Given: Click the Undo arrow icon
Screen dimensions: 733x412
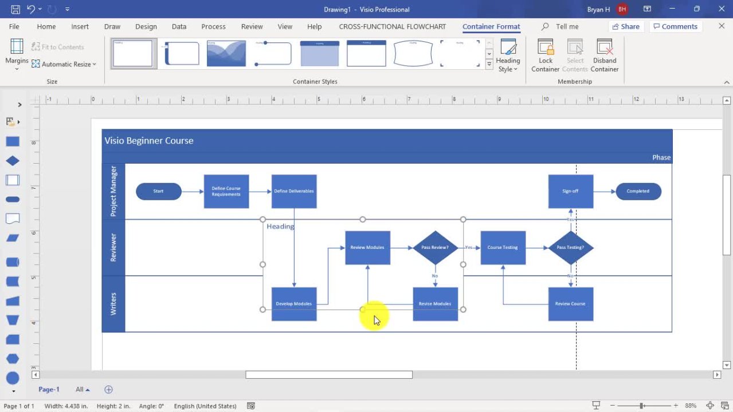Looking at the screenshot, I should 32,9.
